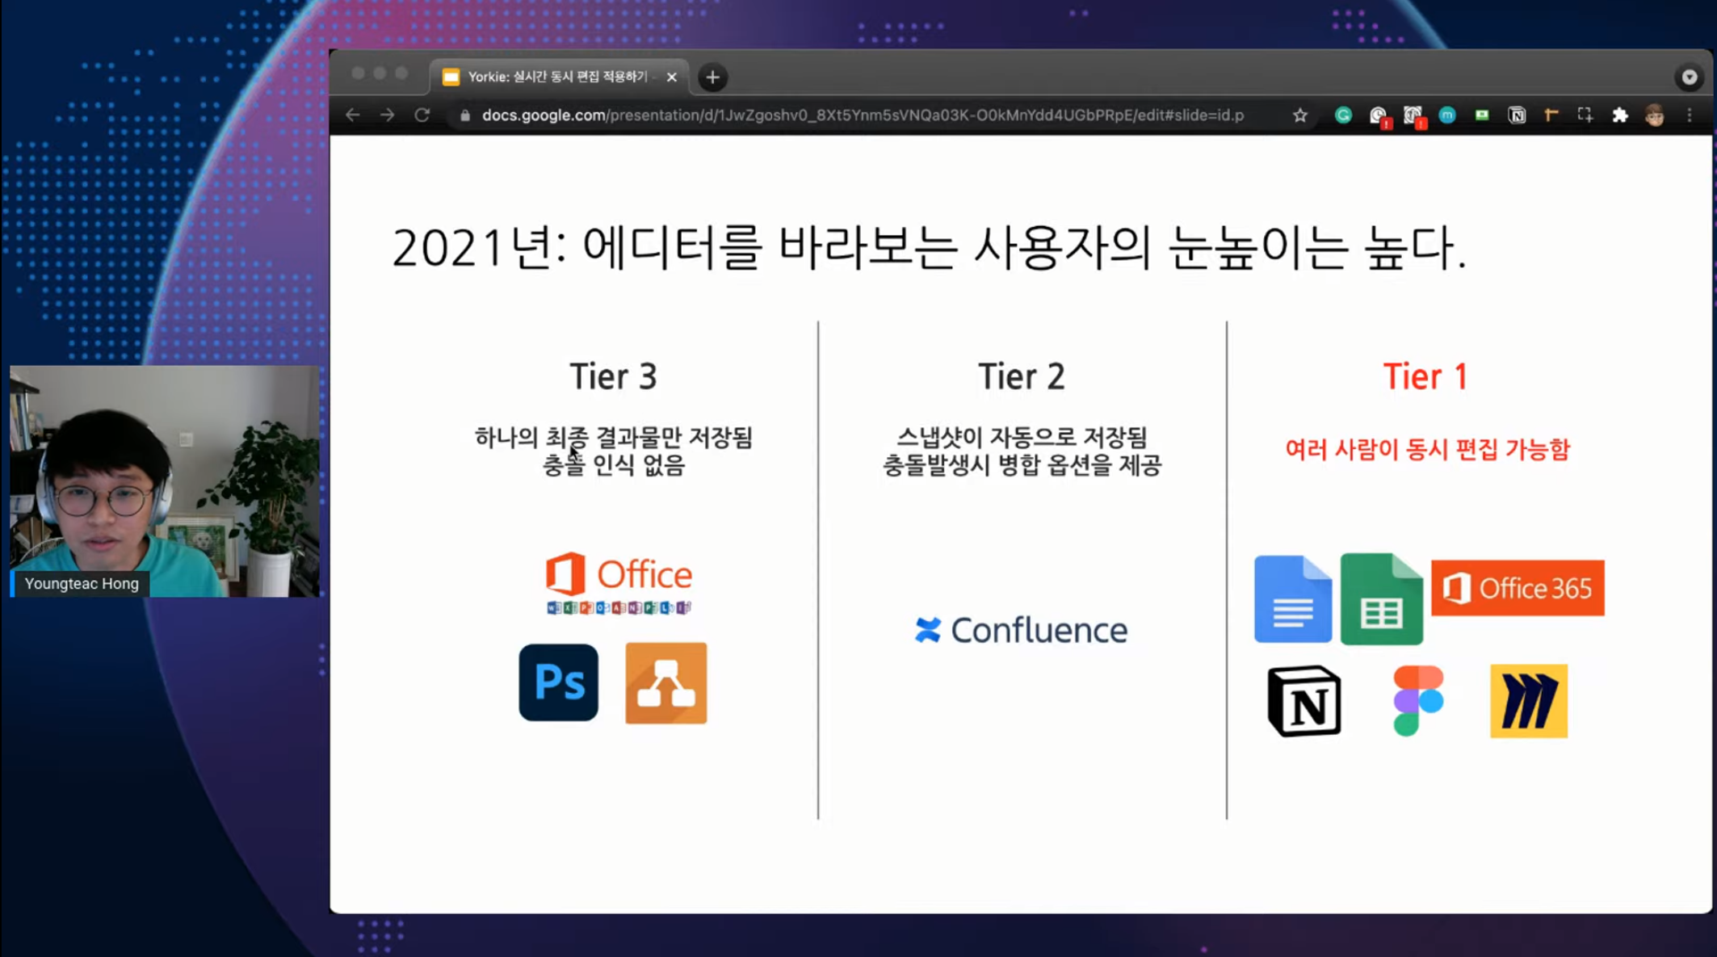Open Chrome three-dot menu
Viewport: 1717px width, 957px height.
pyautogui.click(x=1689, y=115)
